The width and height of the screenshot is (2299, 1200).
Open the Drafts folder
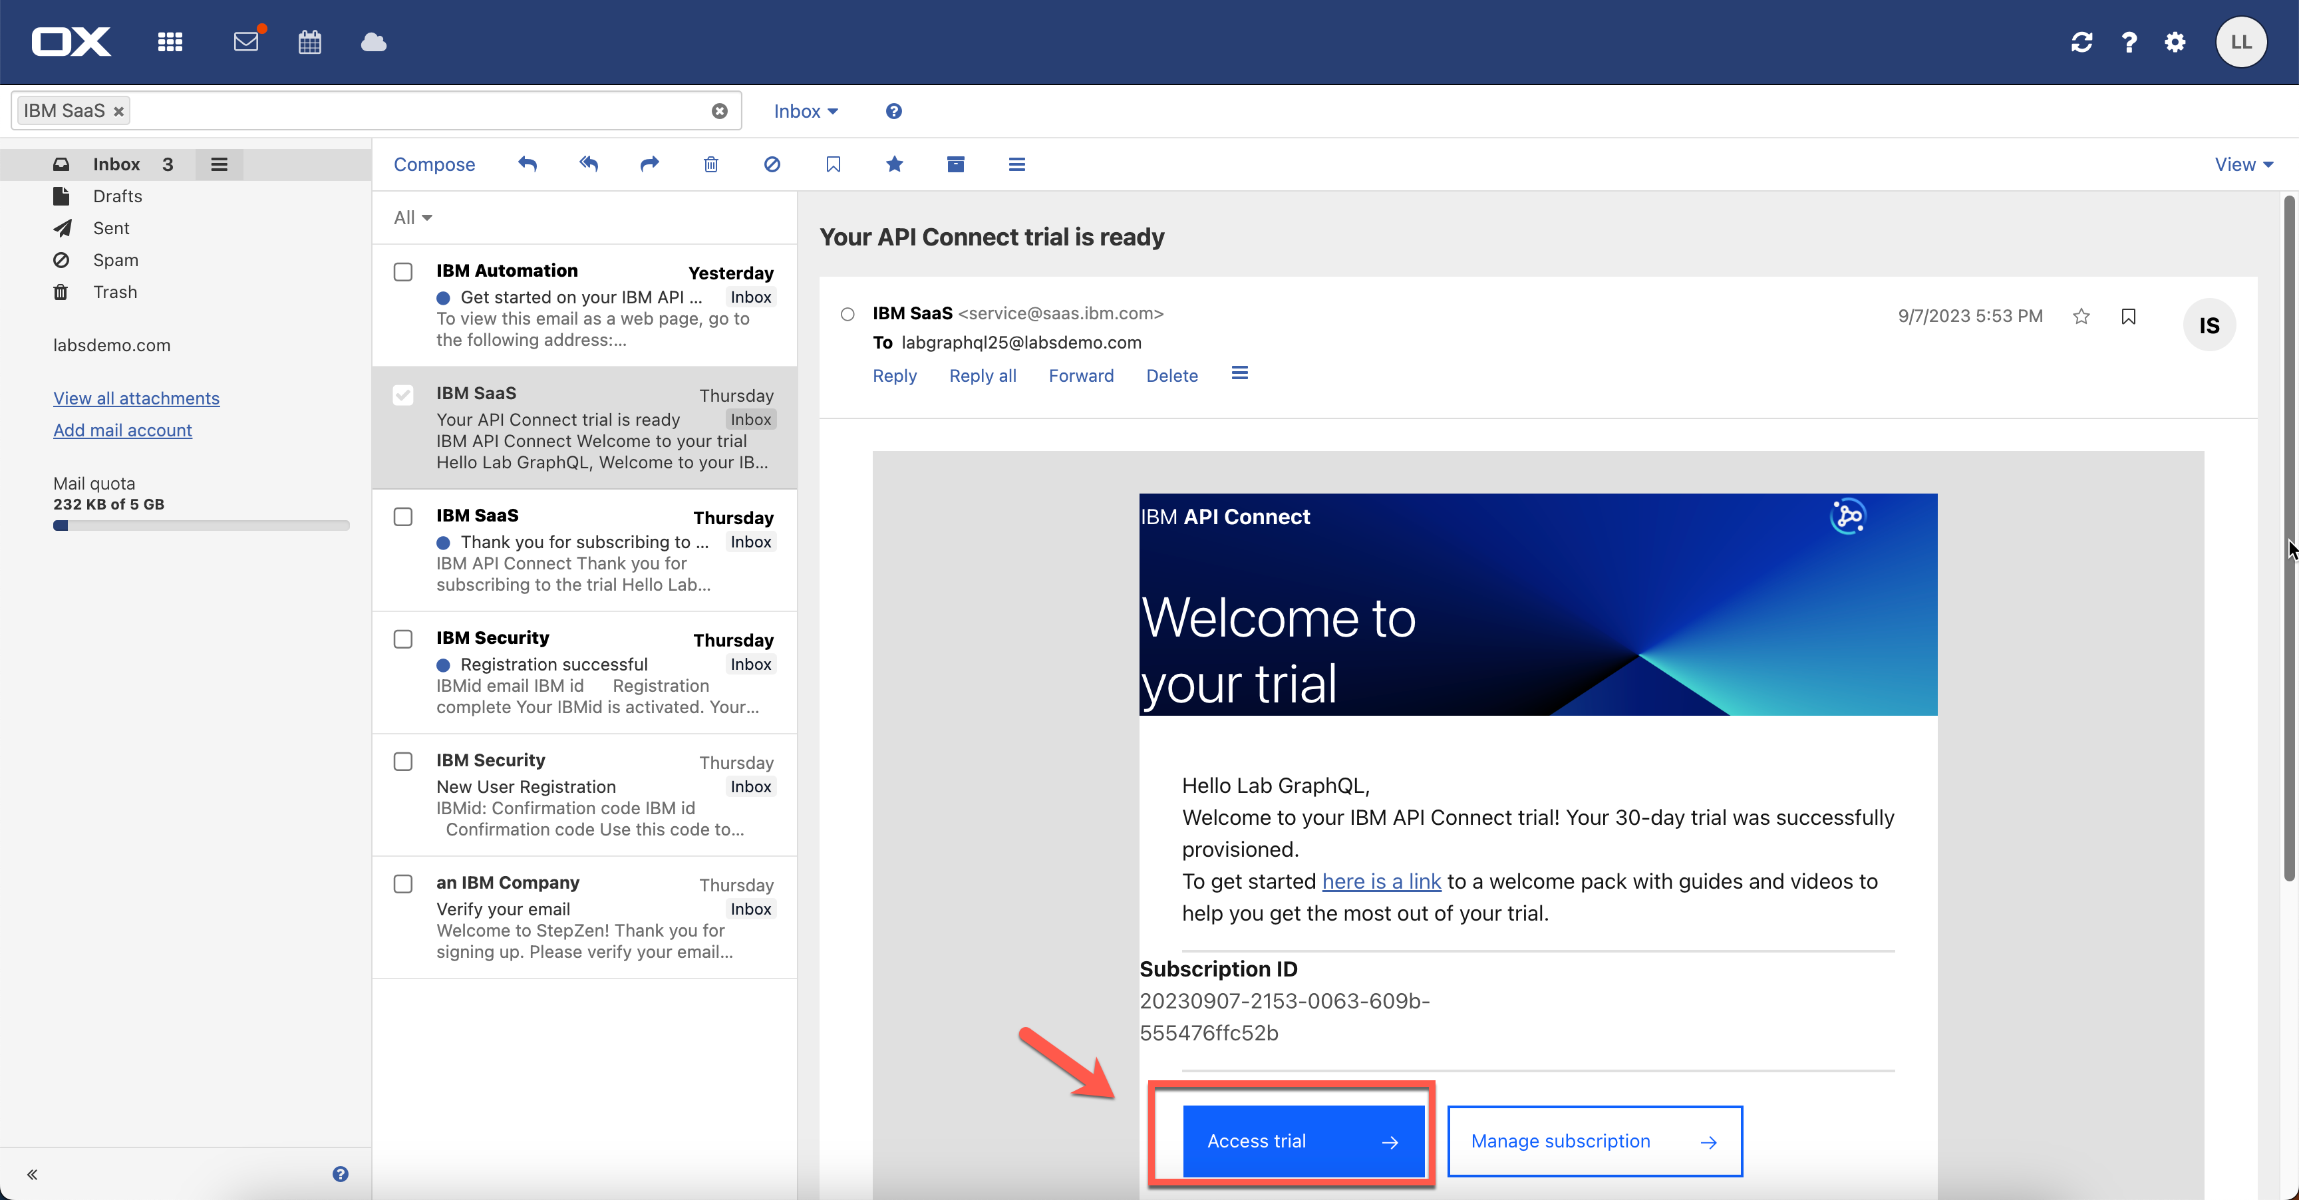(x=117, y=196)
